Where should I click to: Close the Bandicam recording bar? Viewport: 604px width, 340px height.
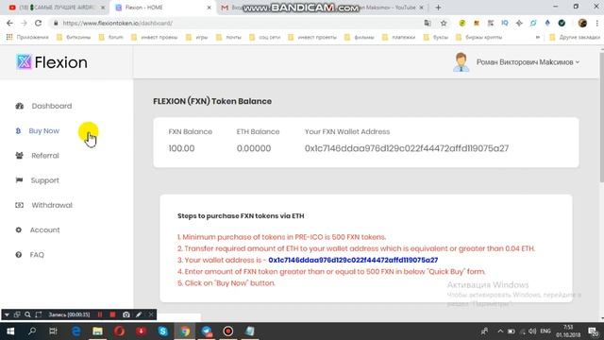point(151,314)
